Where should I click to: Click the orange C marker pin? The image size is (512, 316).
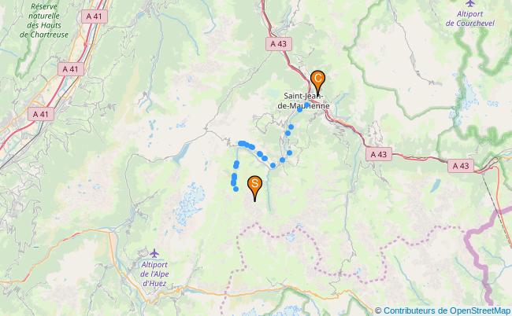tap(317, 83)
